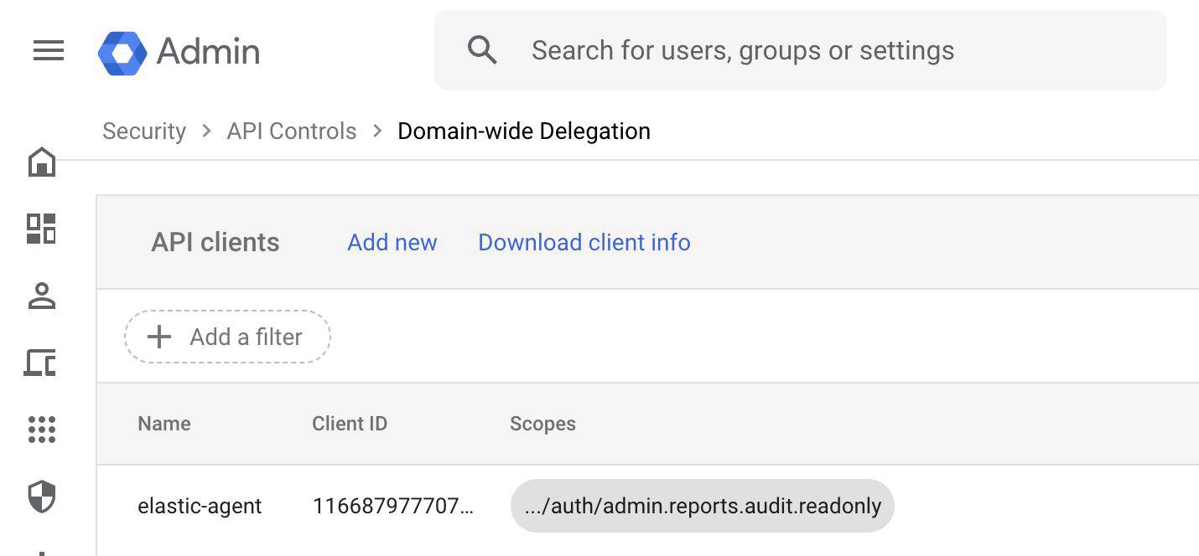The image size is (1199, 556).
Task: Click the Scopes column header
Action: point(542,424)
